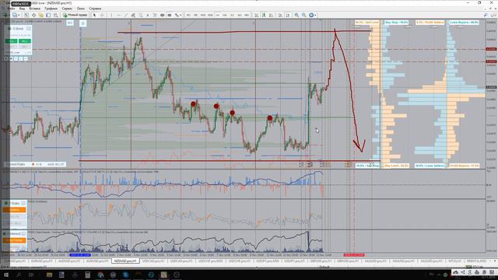This screenshot has height=280, width=498.
Task: Select the trendline drawing tool
Action: point(126,15)
